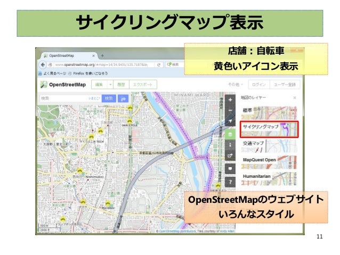Image resolution: width=340 pixels, height=255 pixels.
Task: Close the map layers panel
Action: [x=295, y=98]
